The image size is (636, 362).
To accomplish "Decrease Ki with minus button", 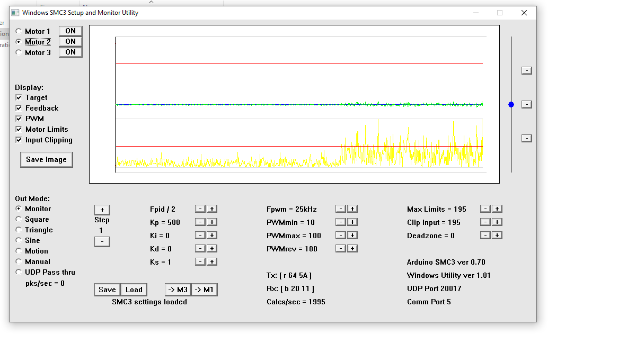I will click(200, 235).
